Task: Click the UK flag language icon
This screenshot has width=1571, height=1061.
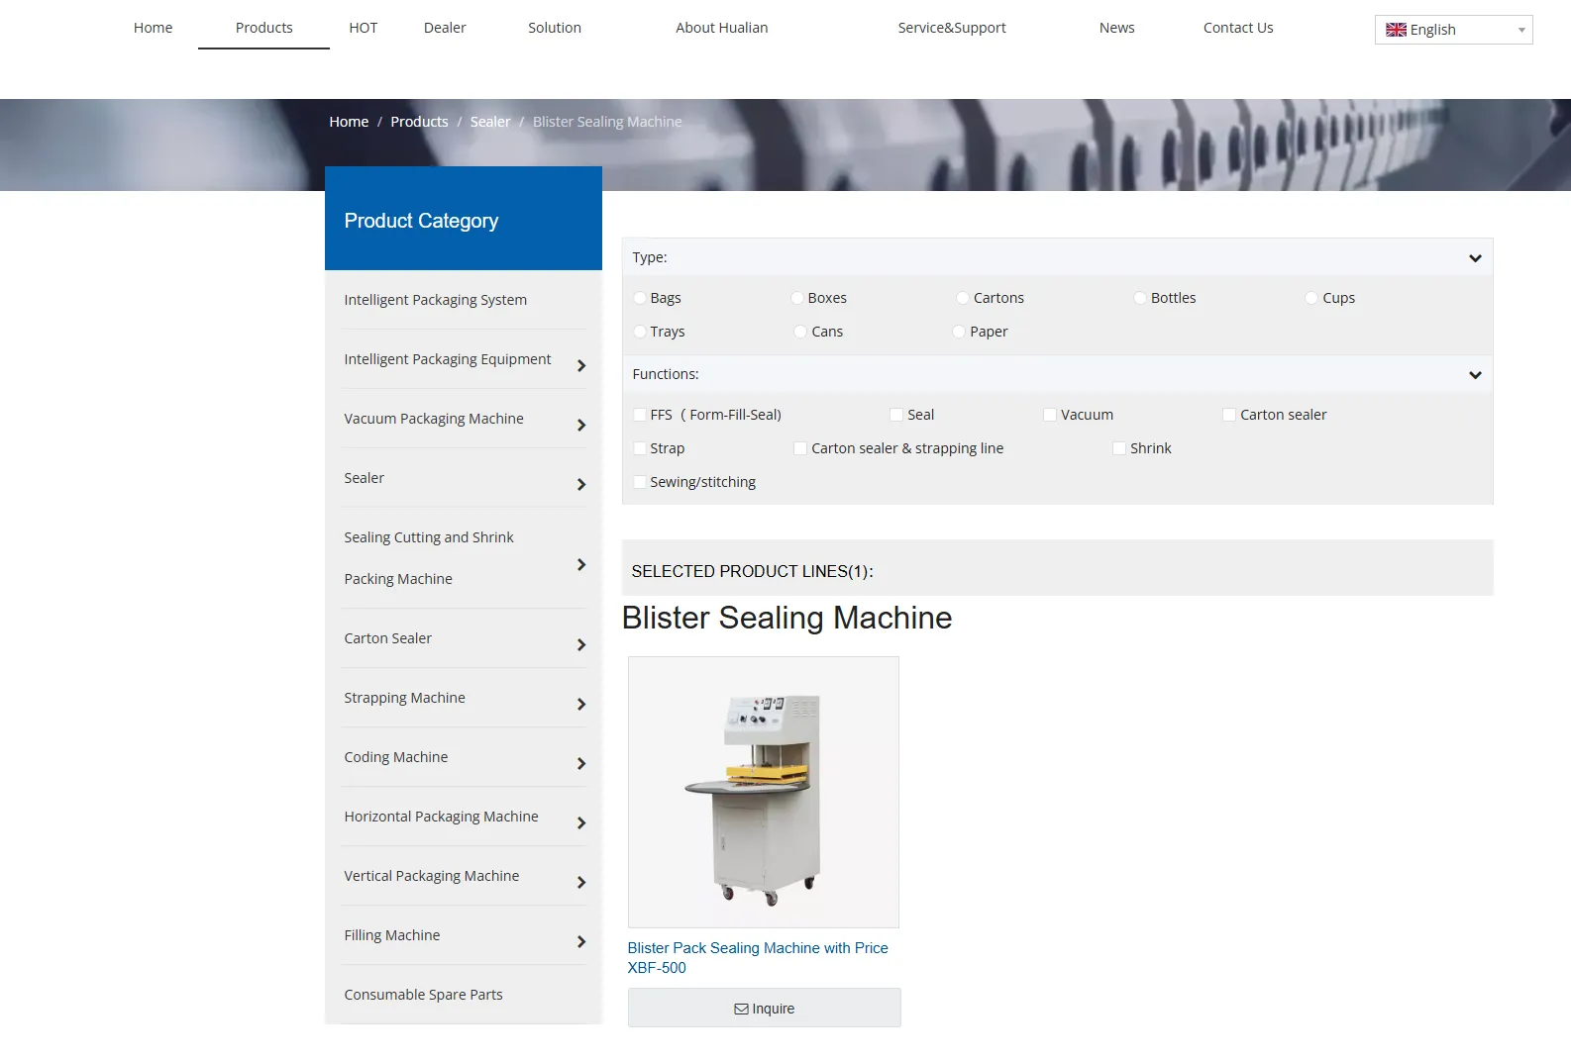Action: 1396,30
